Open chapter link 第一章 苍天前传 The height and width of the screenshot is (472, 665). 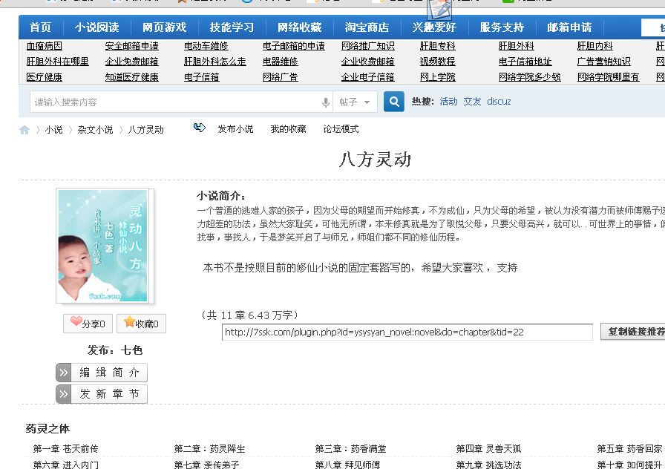65,449
